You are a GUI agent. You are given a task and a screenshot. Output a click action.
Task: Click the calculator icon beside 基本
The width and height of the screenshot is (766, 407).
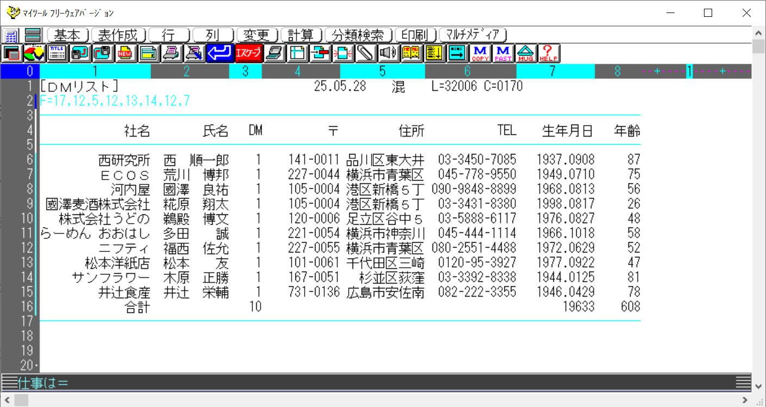point(11,36)
